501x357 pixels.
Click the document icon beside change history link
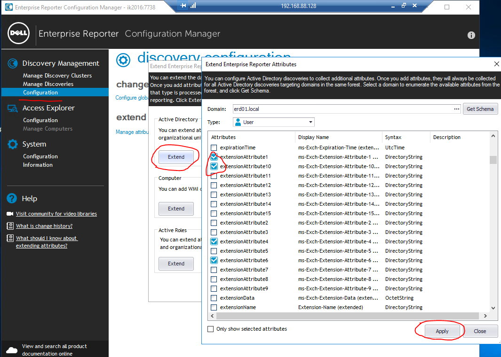click(10, 226)
